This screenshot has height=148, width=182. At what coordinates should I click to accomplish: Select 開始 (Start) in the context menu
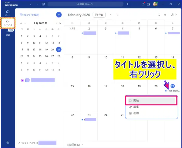click(151, 100)
